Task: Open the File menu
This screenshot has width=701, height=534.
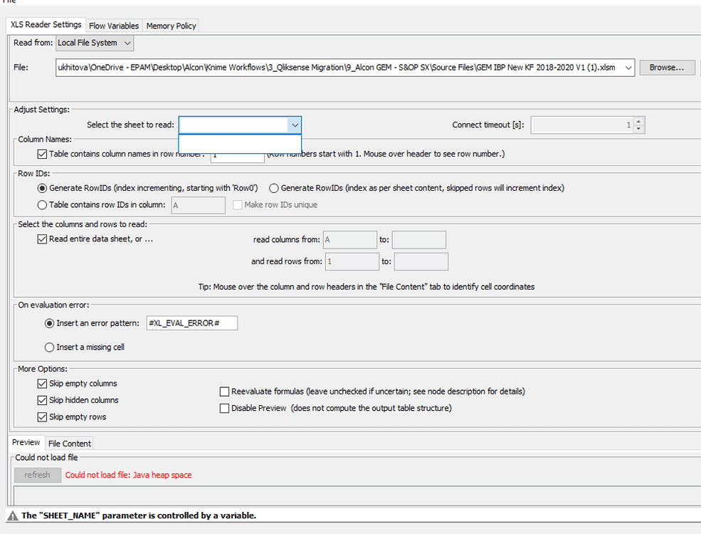Action: (x=8, y=2)
